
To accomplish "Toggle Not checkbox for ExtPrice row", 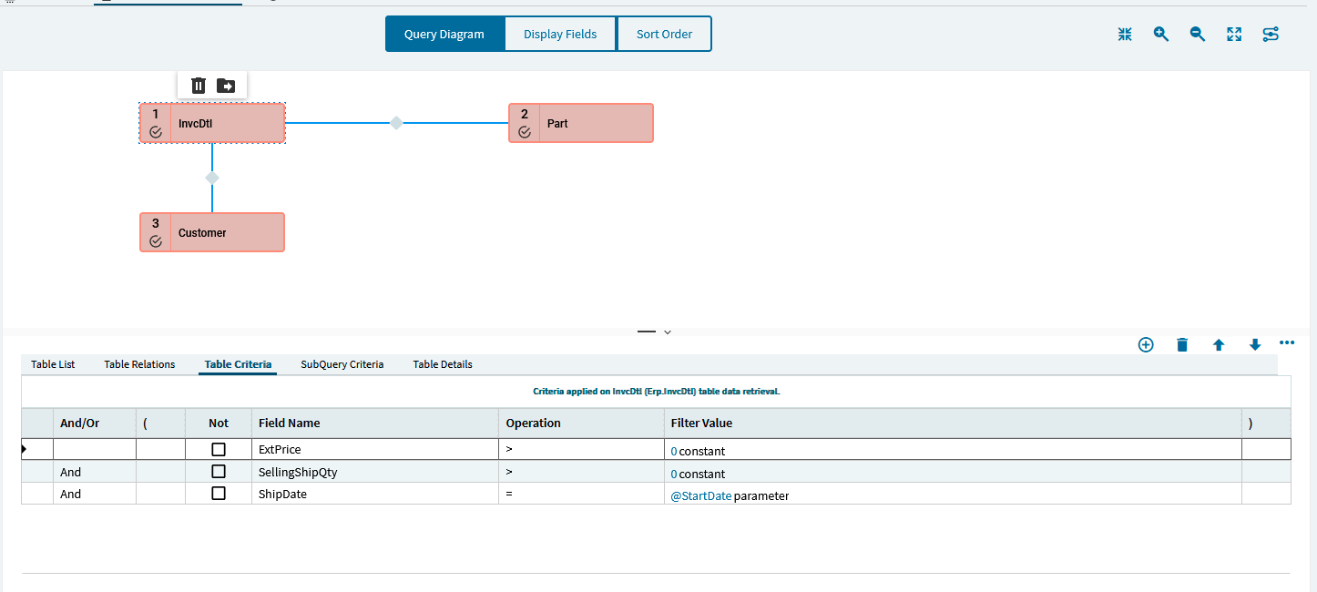I will click(x=219, y=449).
